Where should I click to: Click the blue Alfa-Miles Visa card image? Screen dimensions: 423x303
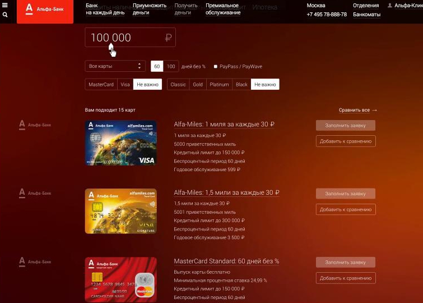pos(121,143)
